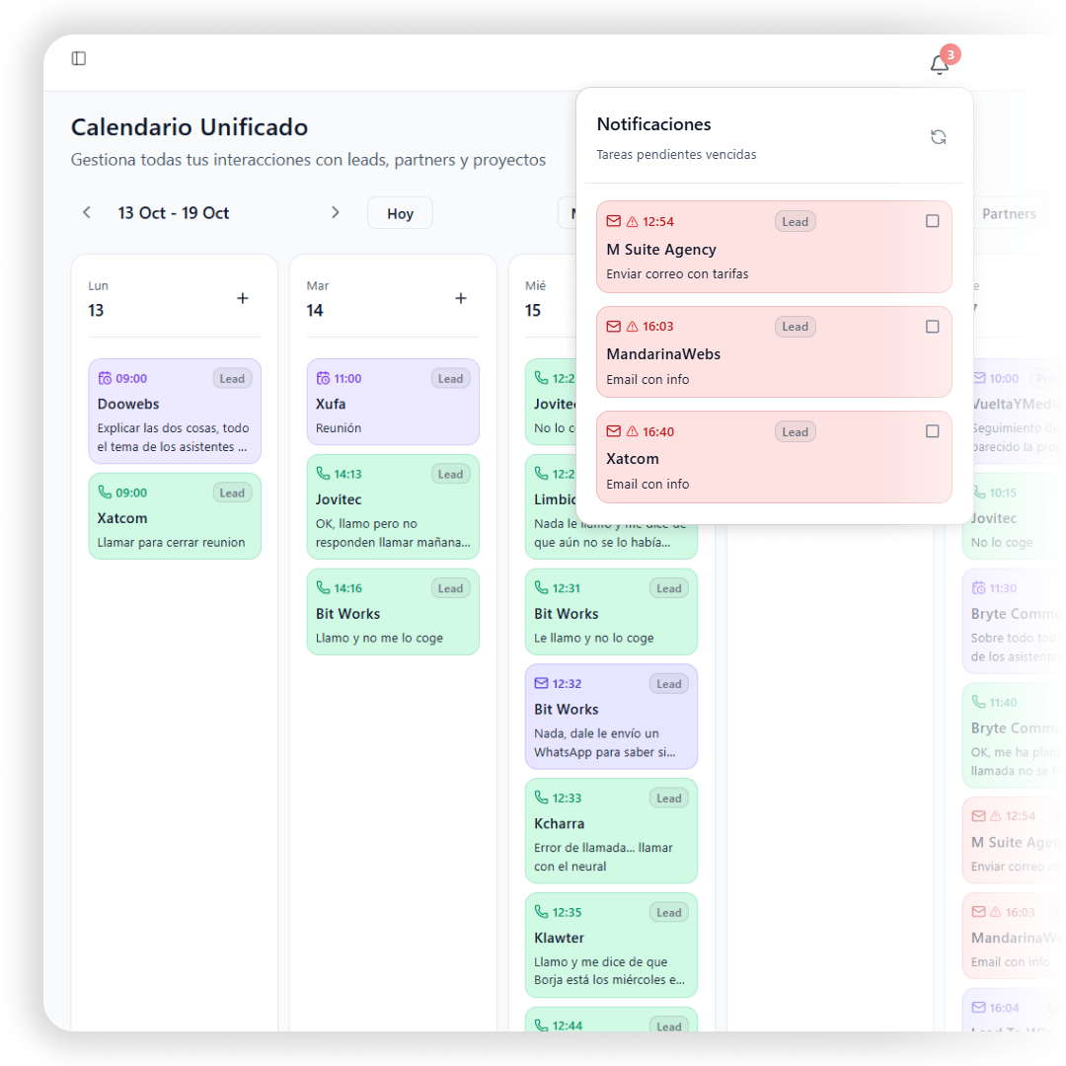Toggle the sidebar panel icon
1066x1066 pixels.
click(x=79, y=58)
